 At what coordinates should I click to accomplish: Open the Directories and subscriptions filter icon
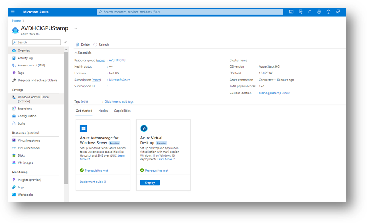coord(300,12)
